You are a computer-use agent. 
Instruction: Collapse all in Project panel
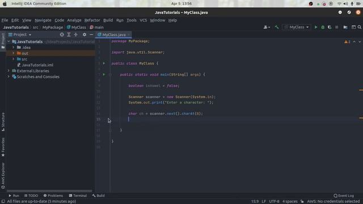pos(75,35)
